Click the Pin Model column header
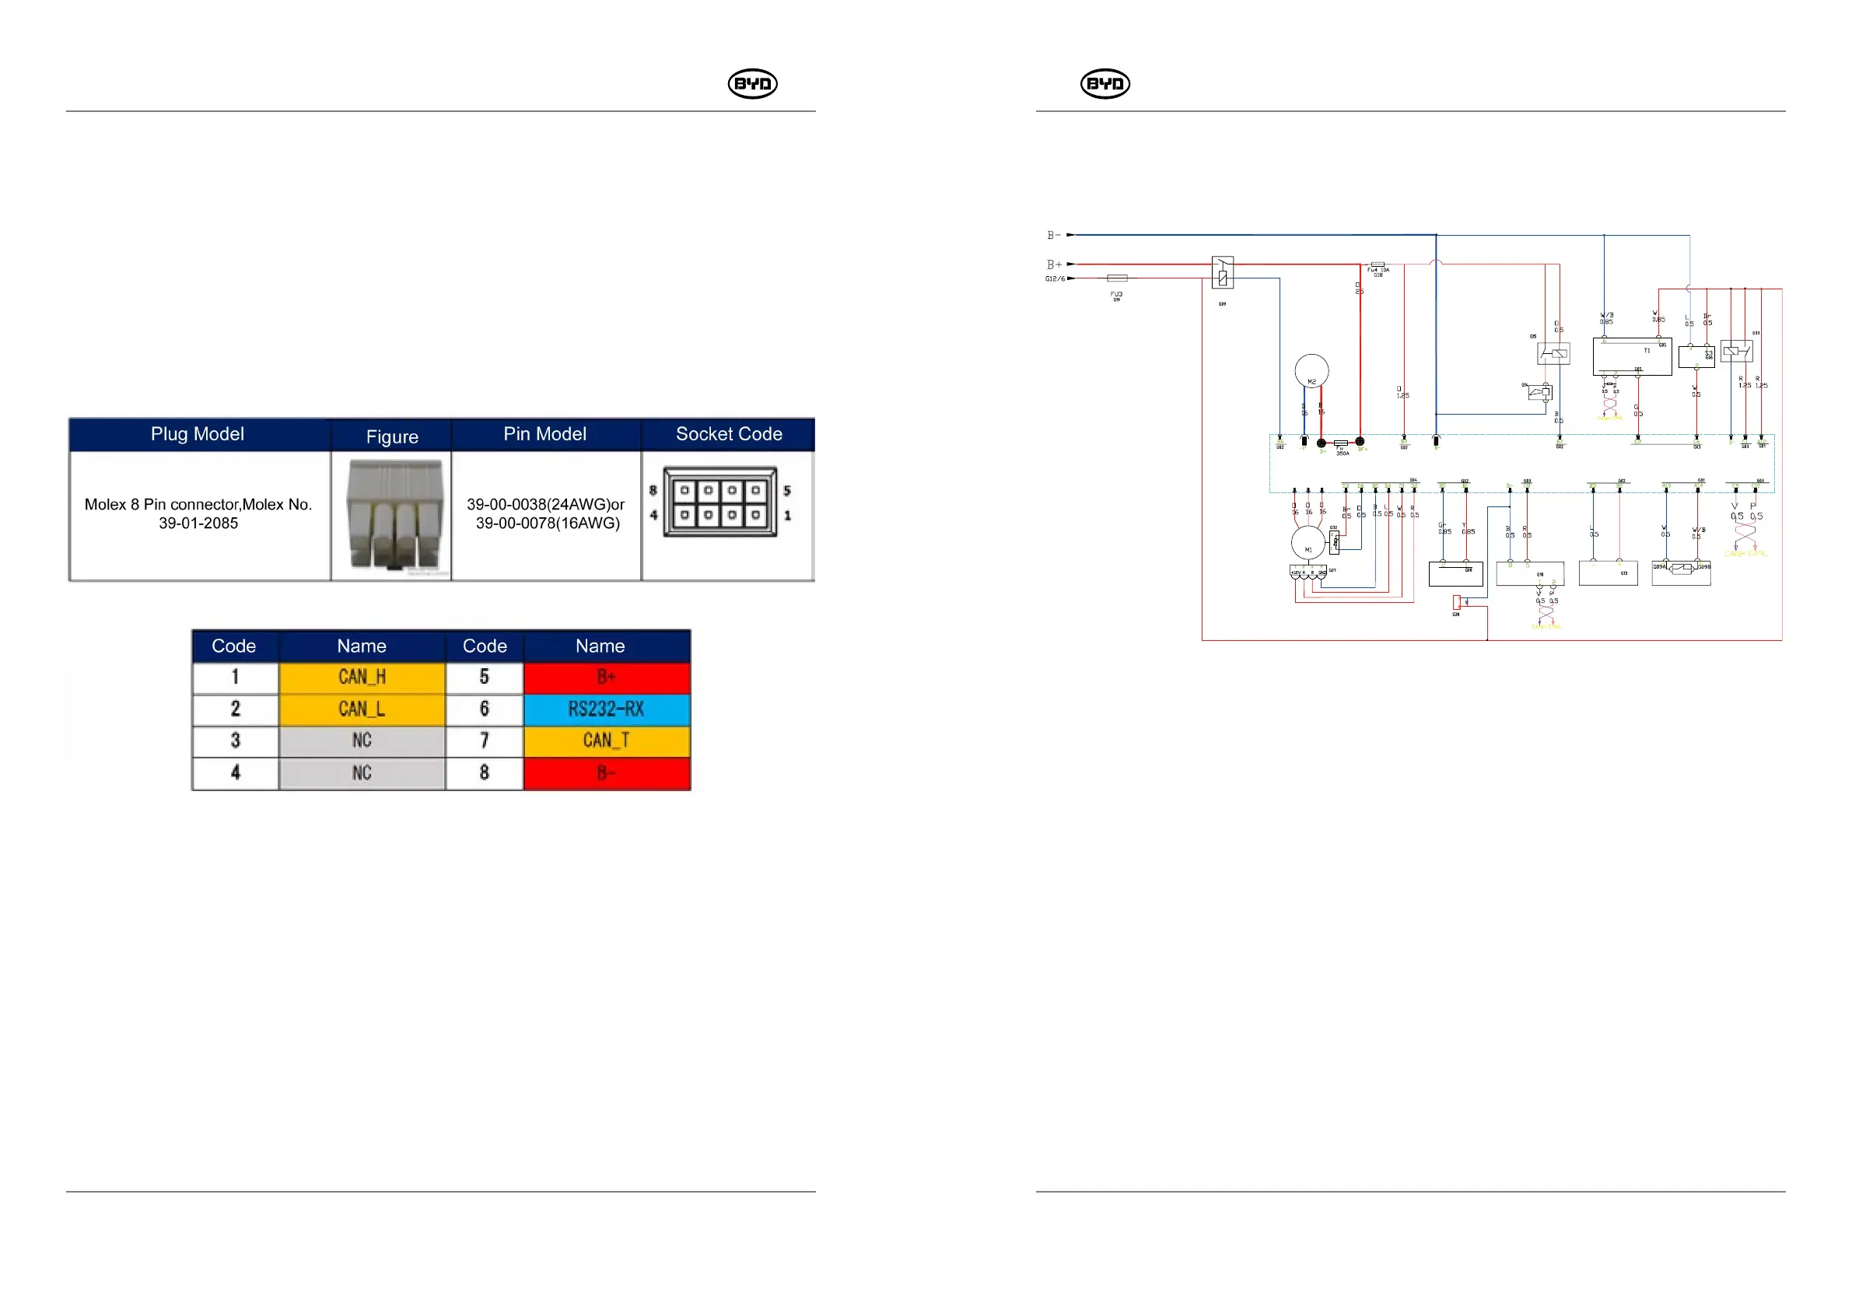 [x=544, y=434]
